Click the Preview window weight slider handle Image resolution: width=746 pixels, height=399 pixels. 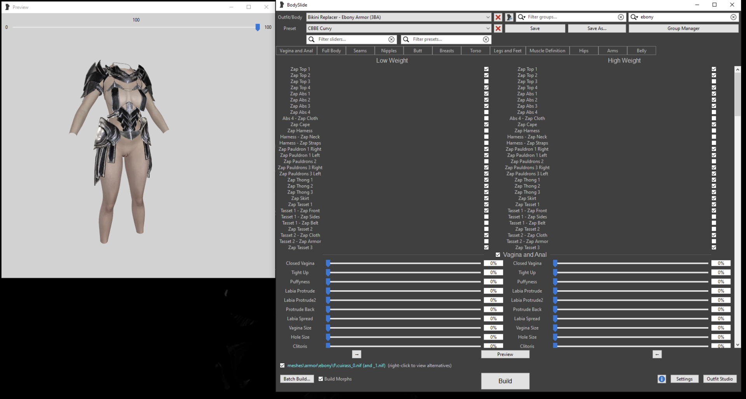click(x=258, y=27)
